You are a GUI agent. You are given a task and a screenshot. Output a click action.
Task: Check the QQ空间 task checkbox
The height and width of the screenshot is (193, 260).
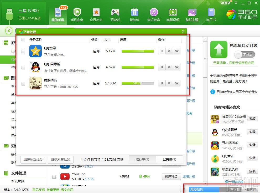tap(23, 52)
